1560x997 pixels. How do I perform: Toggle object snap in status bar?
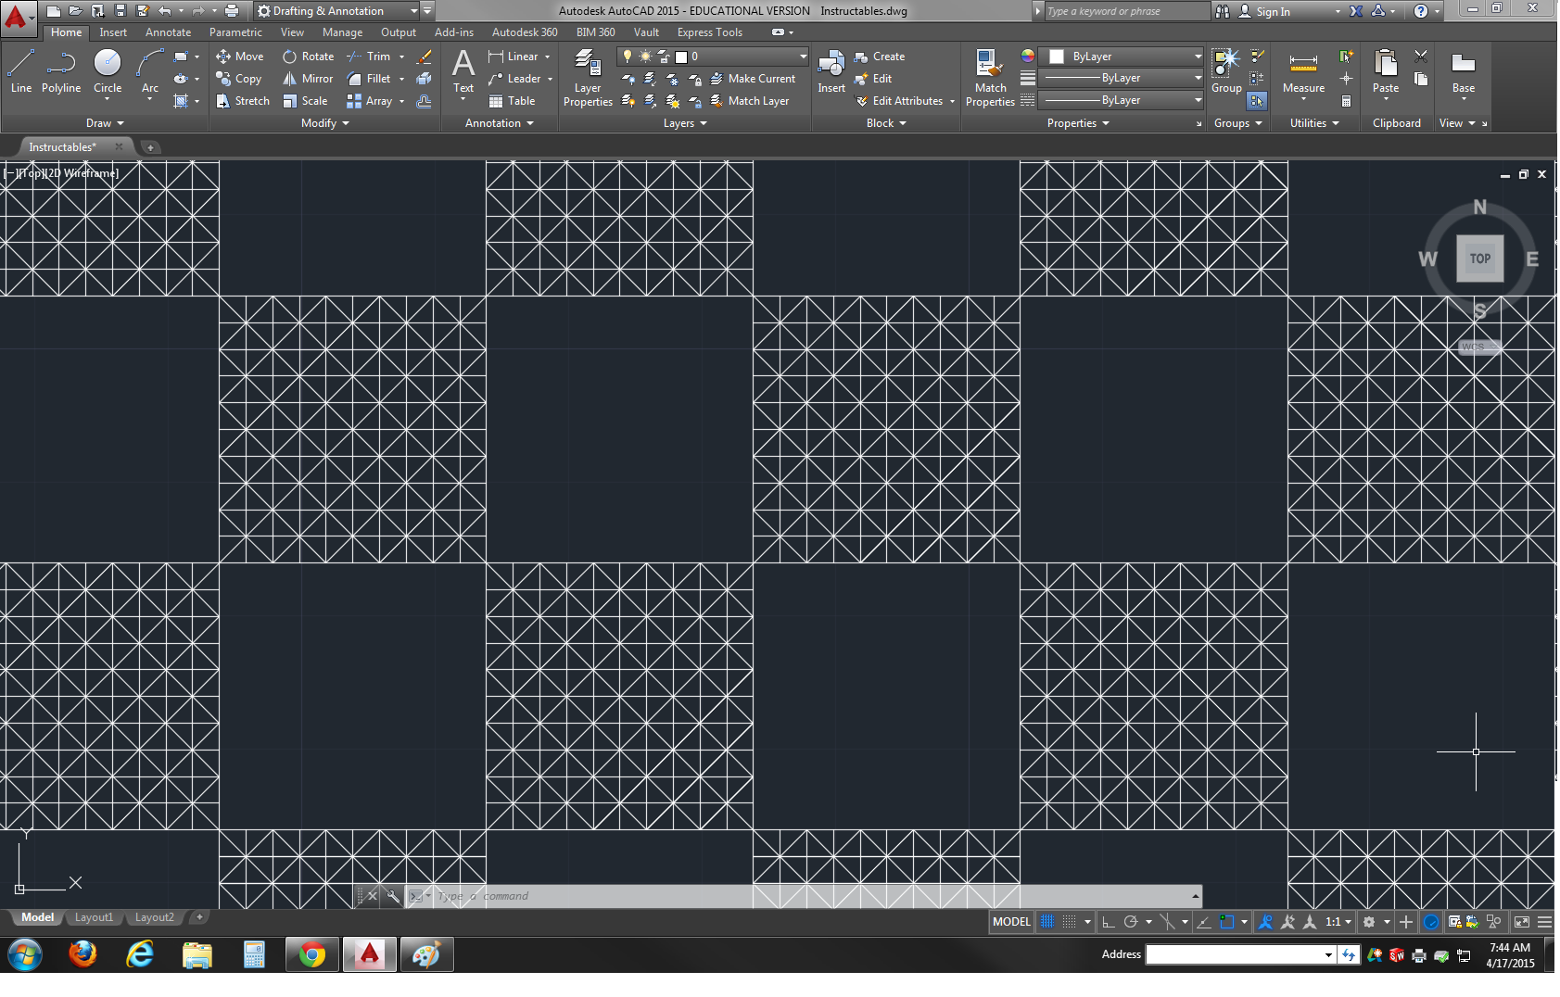tap(1227, 922)
